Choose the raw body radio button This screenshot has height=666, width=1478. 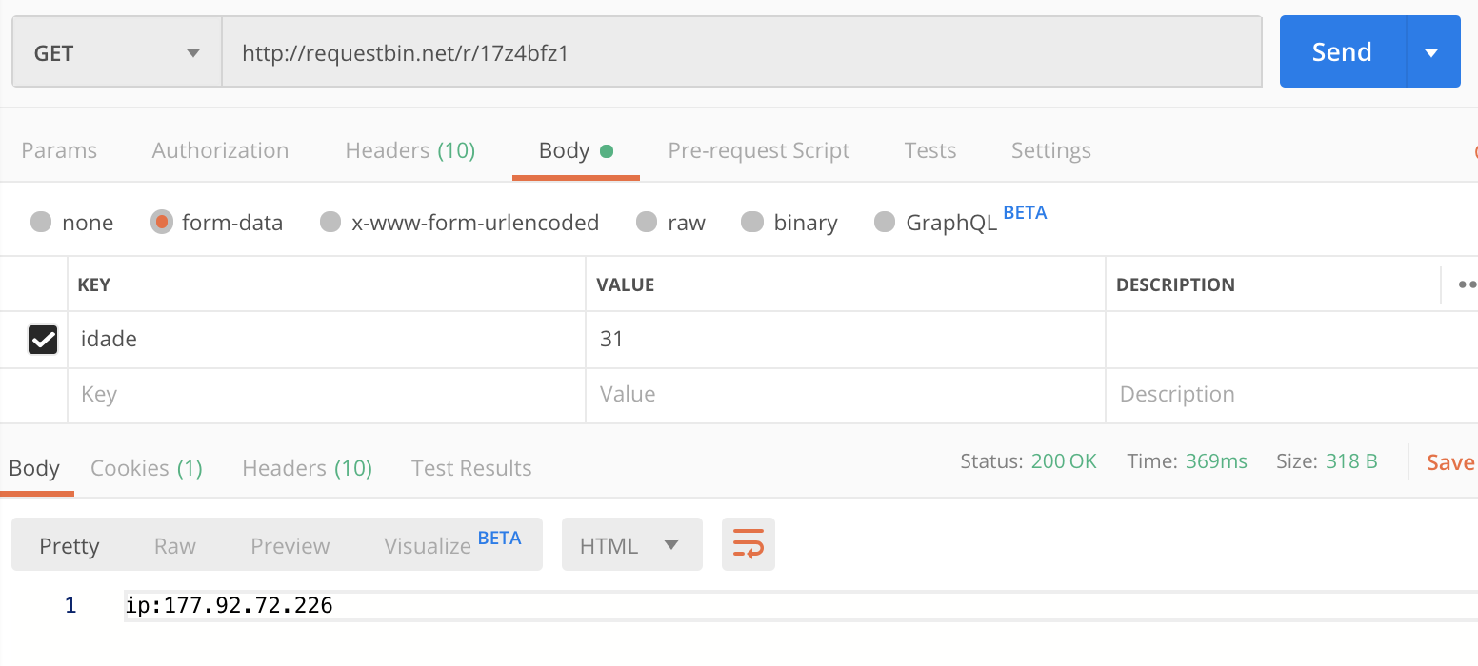click(647, 223)
